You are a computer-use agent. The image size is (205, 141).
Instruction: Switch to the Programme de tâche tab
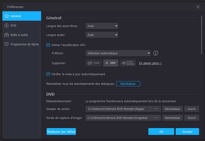point(24,44)
